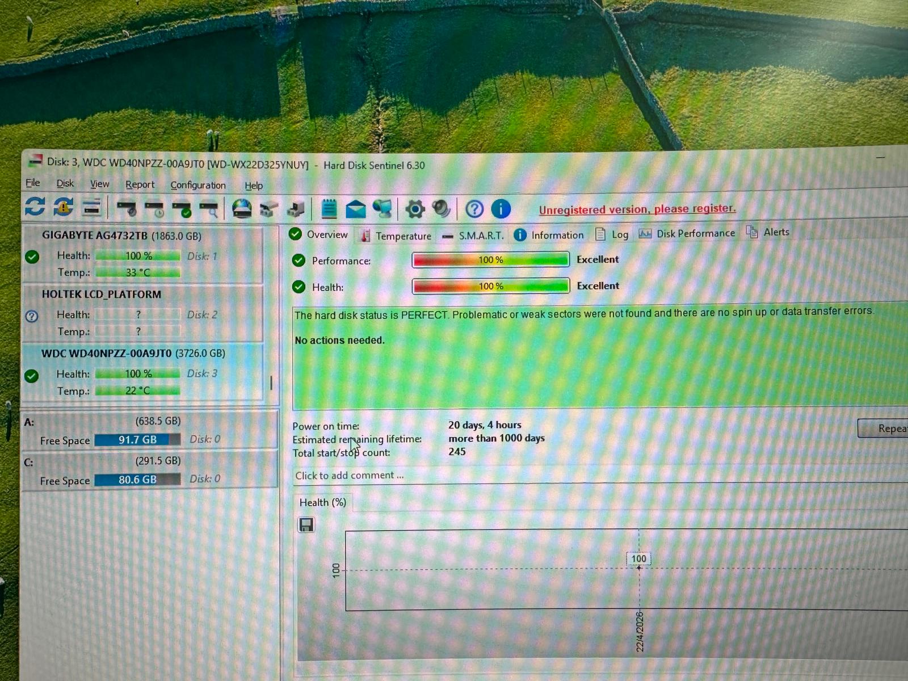Click the C: drive free space bar
The width and height of the screenshot is (908, 681).
pos(137,480)
